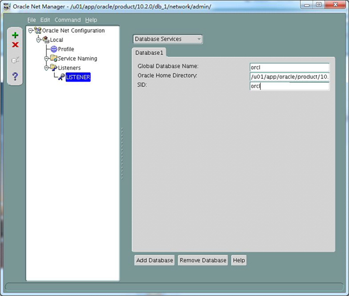Open the File menu

tap(31, 20)
